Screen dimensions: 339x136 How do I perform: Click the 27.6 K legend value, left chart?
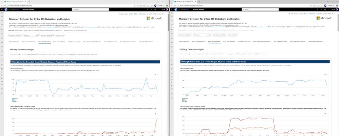point(15,101)
